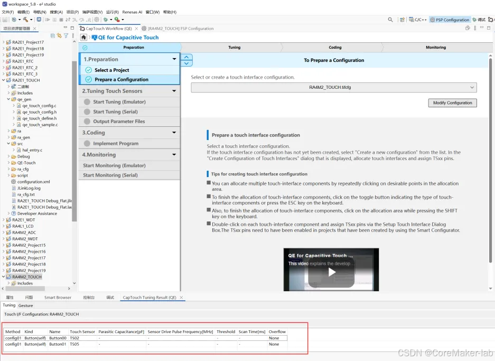Open the FSP Configuration editor tab
This screenshot has height=361, width=495.
click(178, 29)
